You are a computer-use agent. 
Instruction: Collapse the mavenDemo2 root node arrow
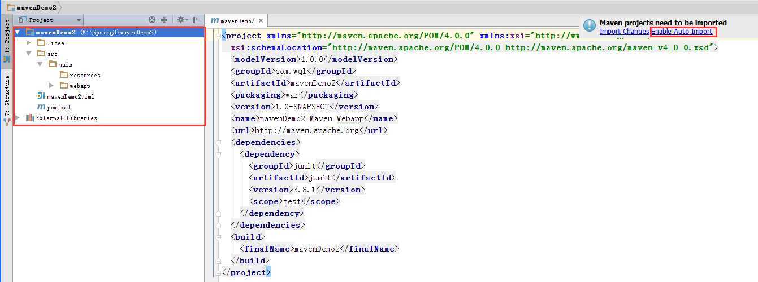point(18,32)
